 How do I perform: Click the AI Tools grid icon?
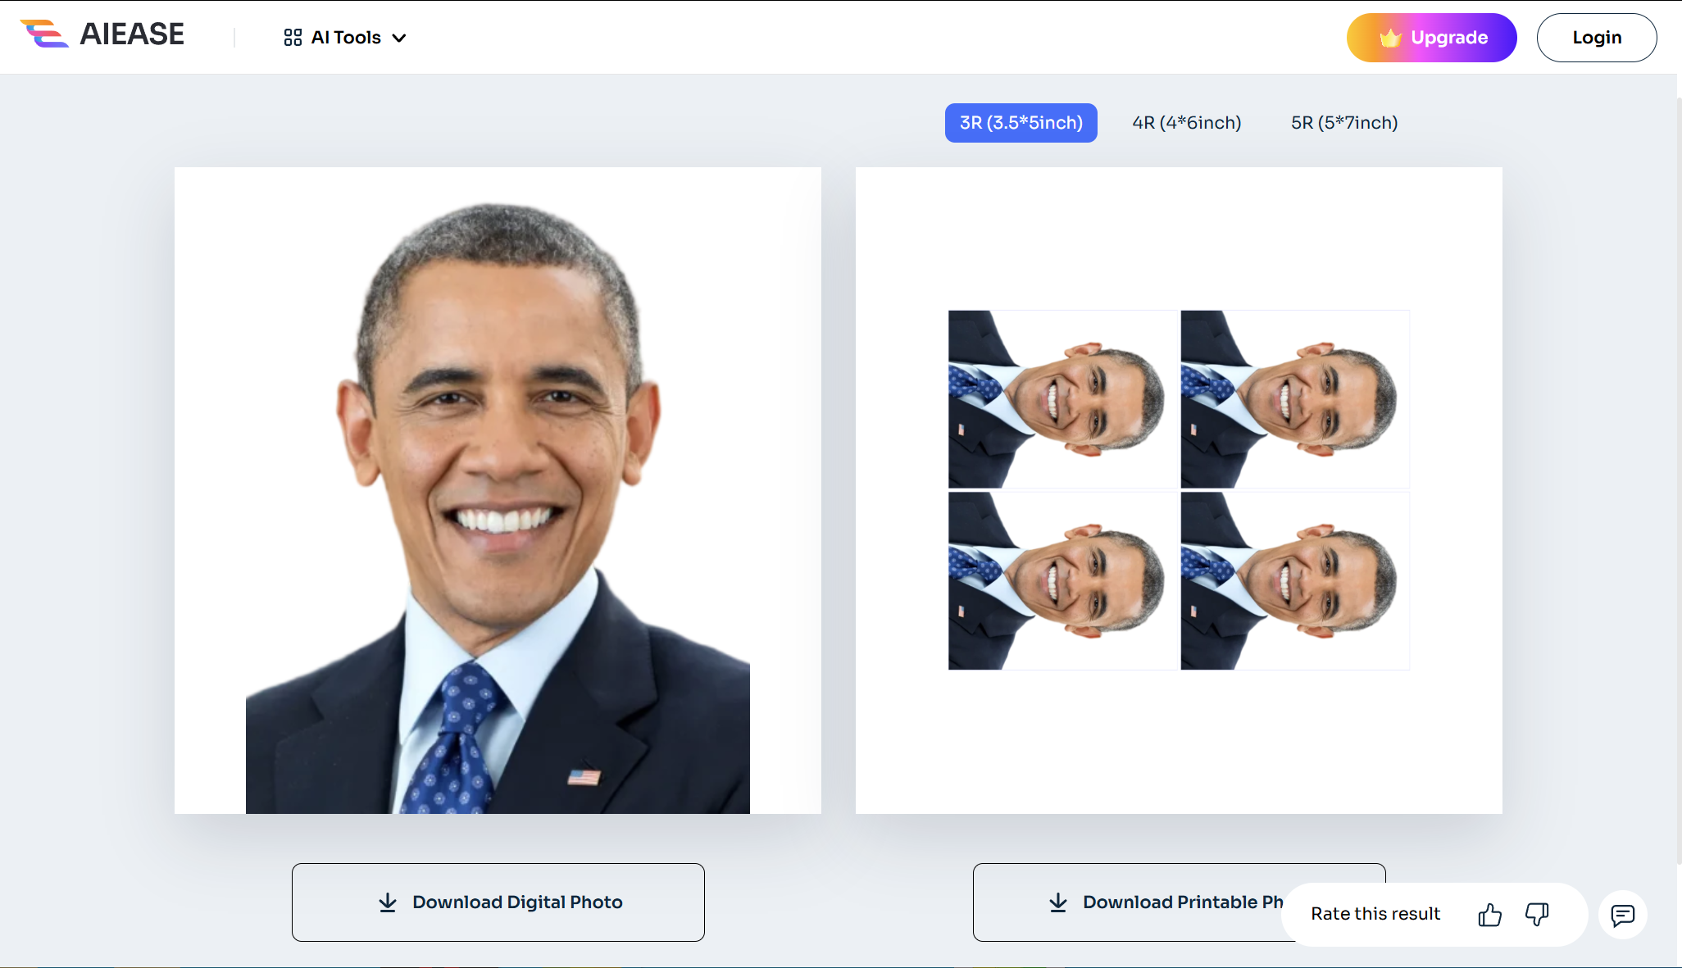coord(293,38)
